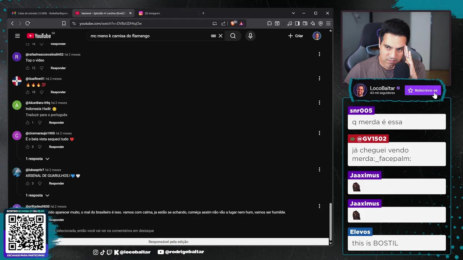The image size is (463, 260).
Task: Dislike the 'Indonesia Hadir' comment
Action: pos(40,122)
